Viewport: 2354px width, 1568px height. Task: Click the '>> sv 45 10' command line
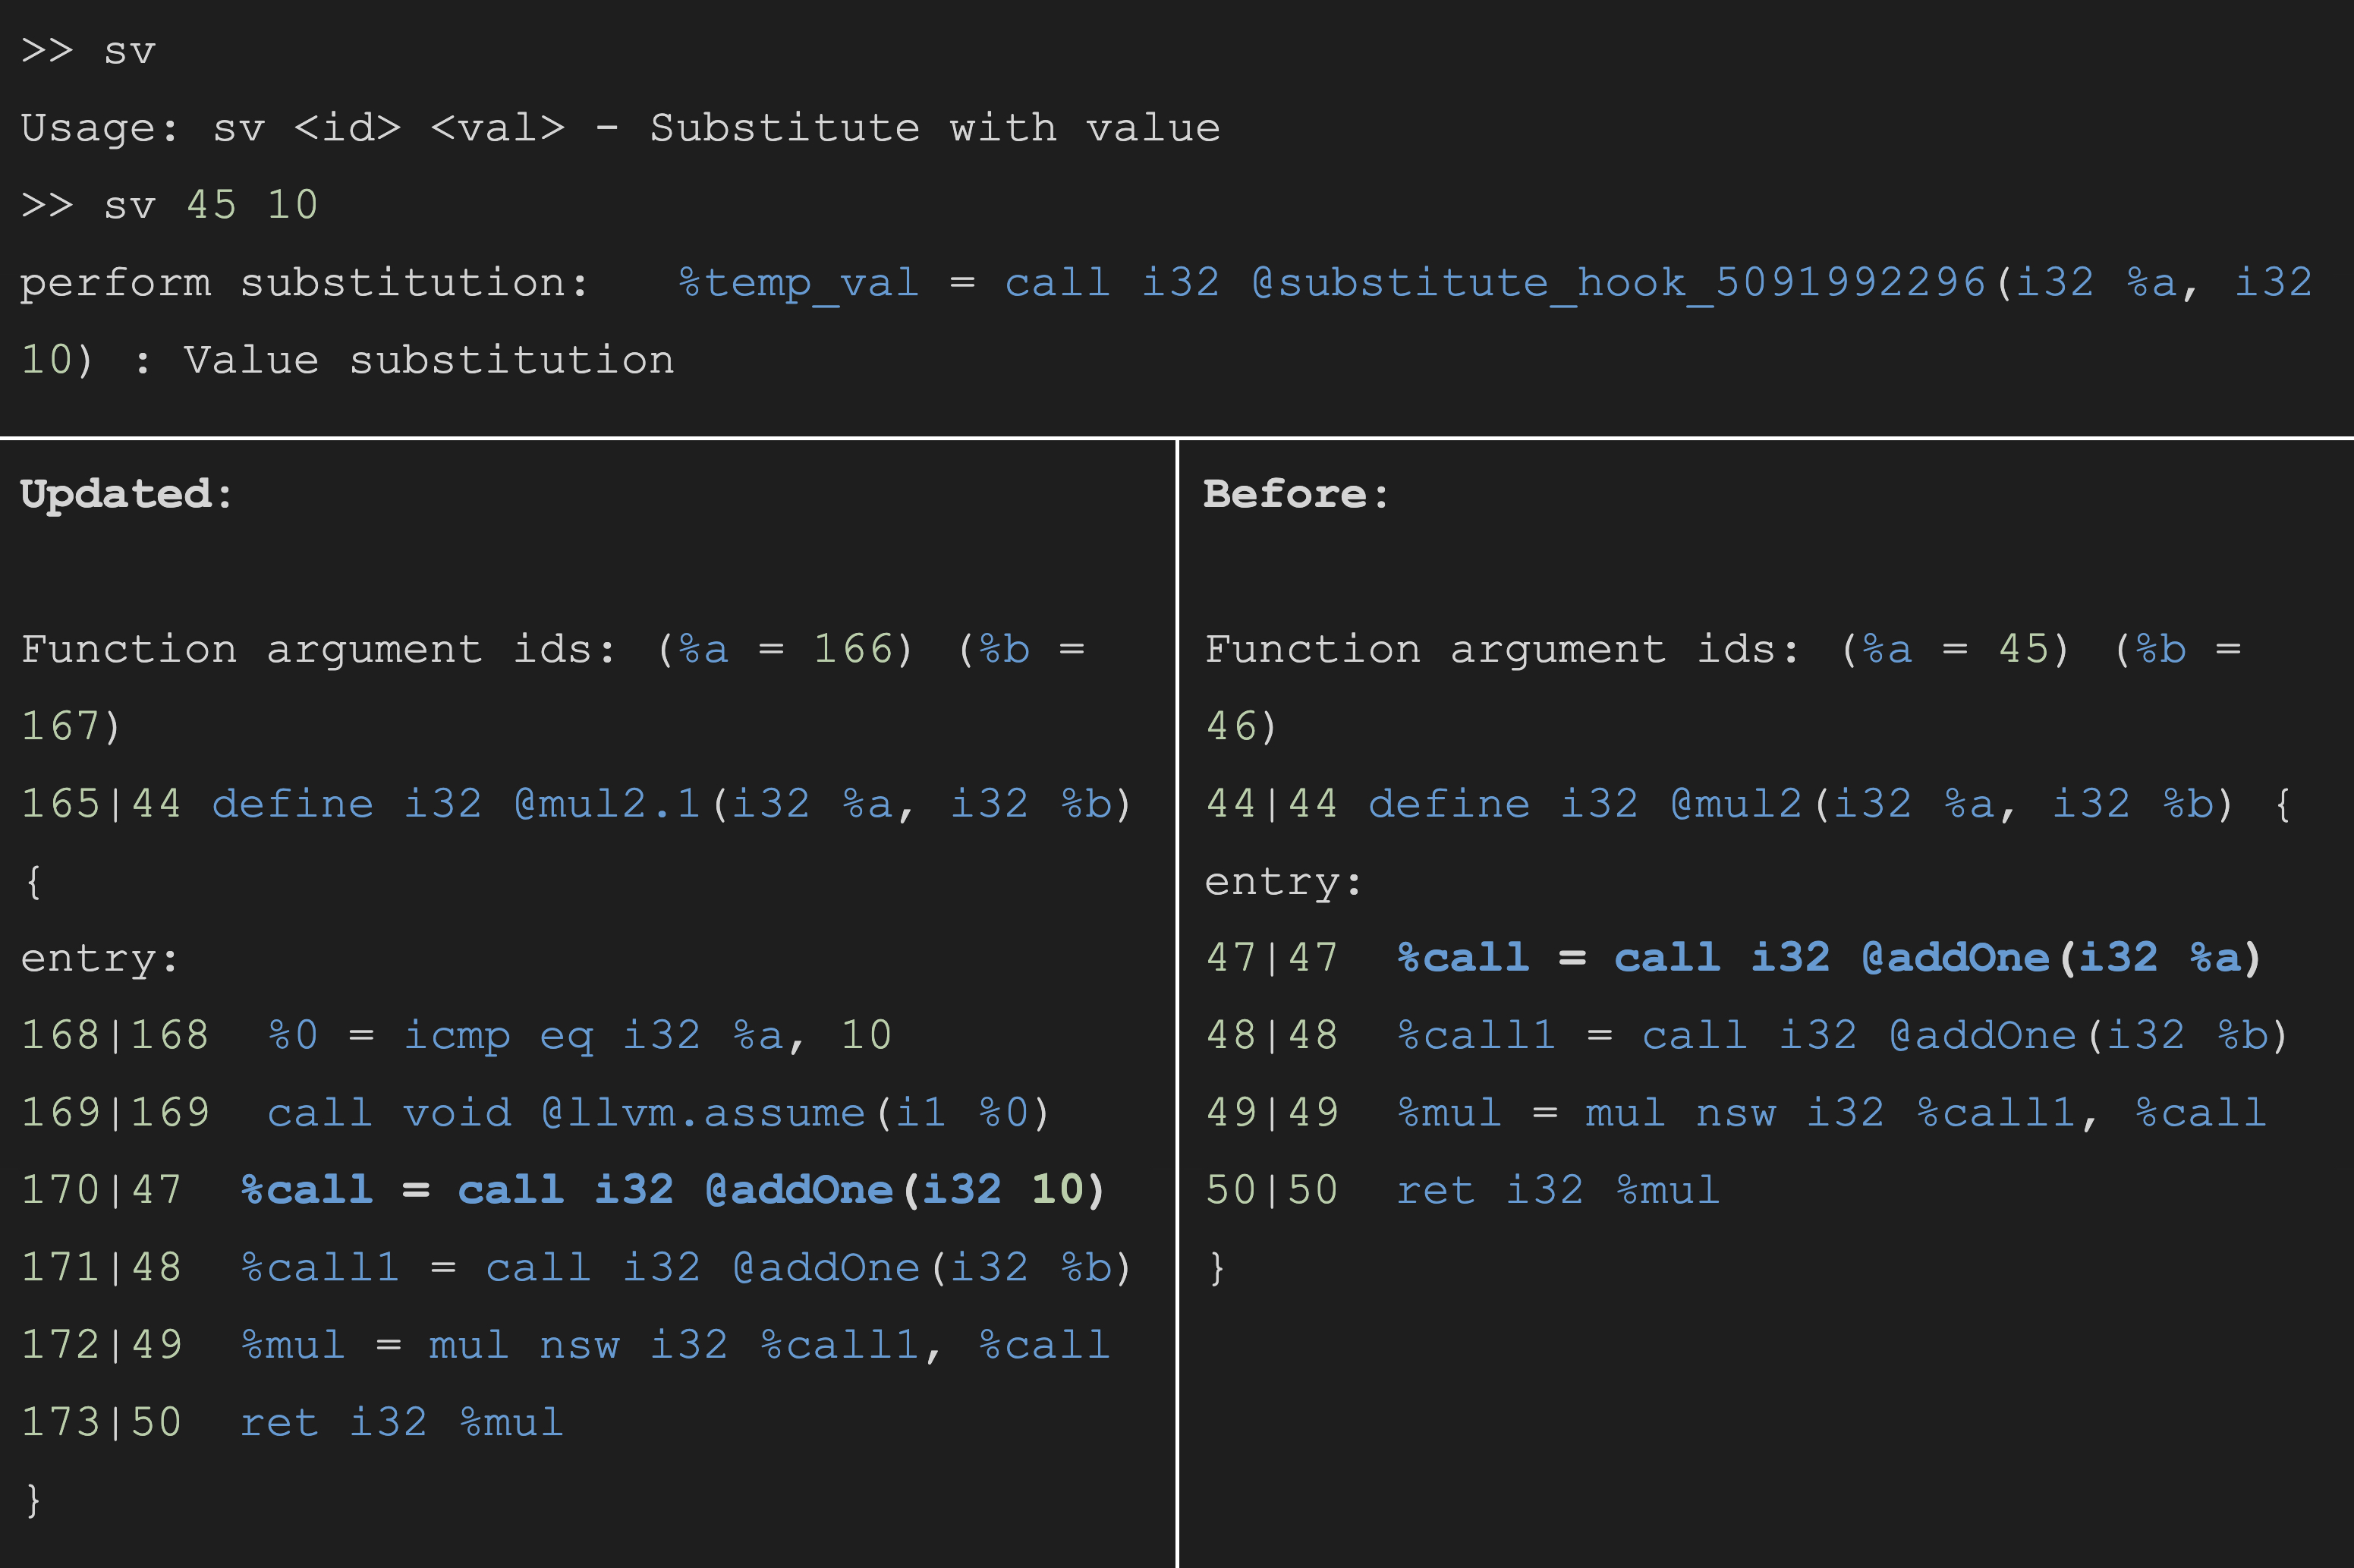tap(170, 205)
